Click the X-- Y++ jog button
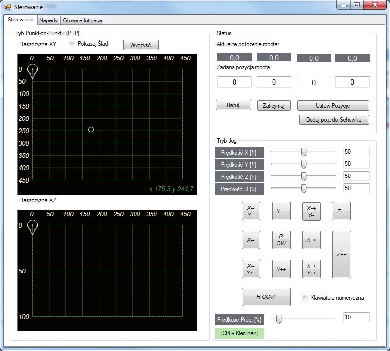This screenshot has height=351, width=390. tap(251, 269)
